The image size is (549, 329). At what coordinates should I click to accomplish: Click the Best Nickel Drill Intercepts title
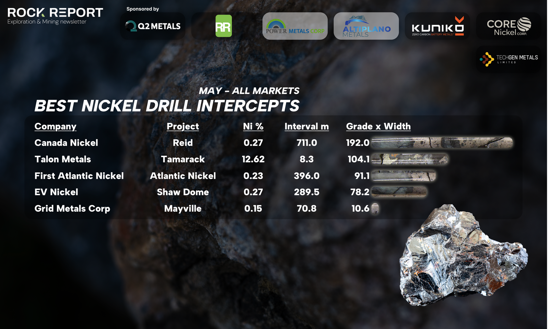pos(167,106)
